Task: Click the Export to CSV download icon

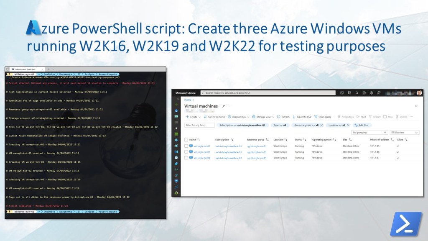Action: click(293, 117)
